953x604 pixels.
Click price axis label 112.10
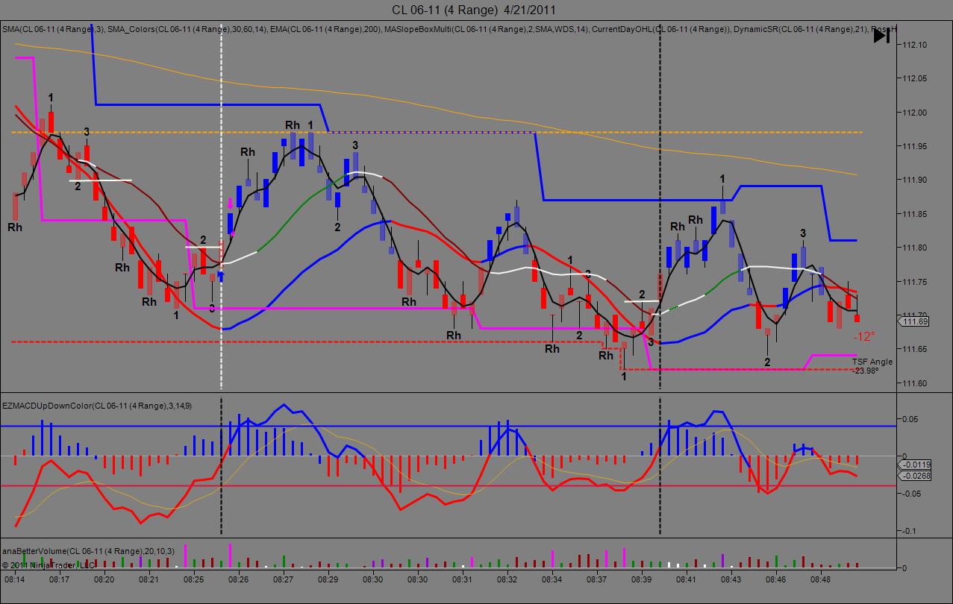914,45
